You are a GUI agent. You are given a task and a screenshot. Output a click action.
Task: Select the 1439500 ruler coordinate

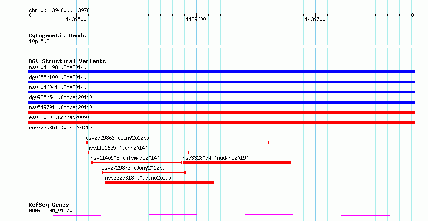click(x=76, y=19)
